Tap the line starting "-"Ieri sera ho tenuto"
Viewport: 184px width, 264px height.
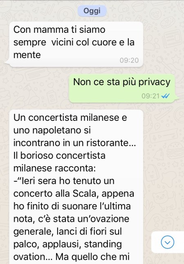[64, 181]
